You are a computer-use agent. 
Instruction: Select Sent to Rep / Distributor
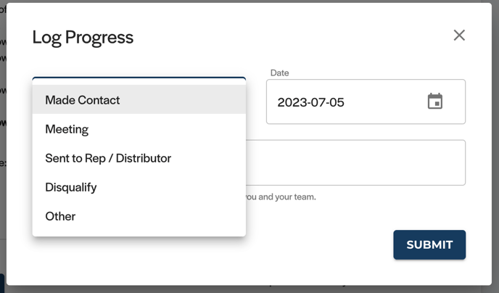tap(139, 158)
